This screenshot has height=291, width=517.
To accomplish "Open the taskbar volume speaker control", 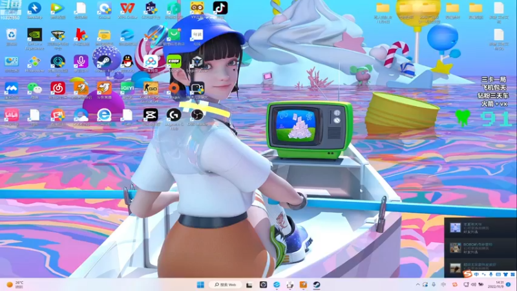I will coord(474,285).
